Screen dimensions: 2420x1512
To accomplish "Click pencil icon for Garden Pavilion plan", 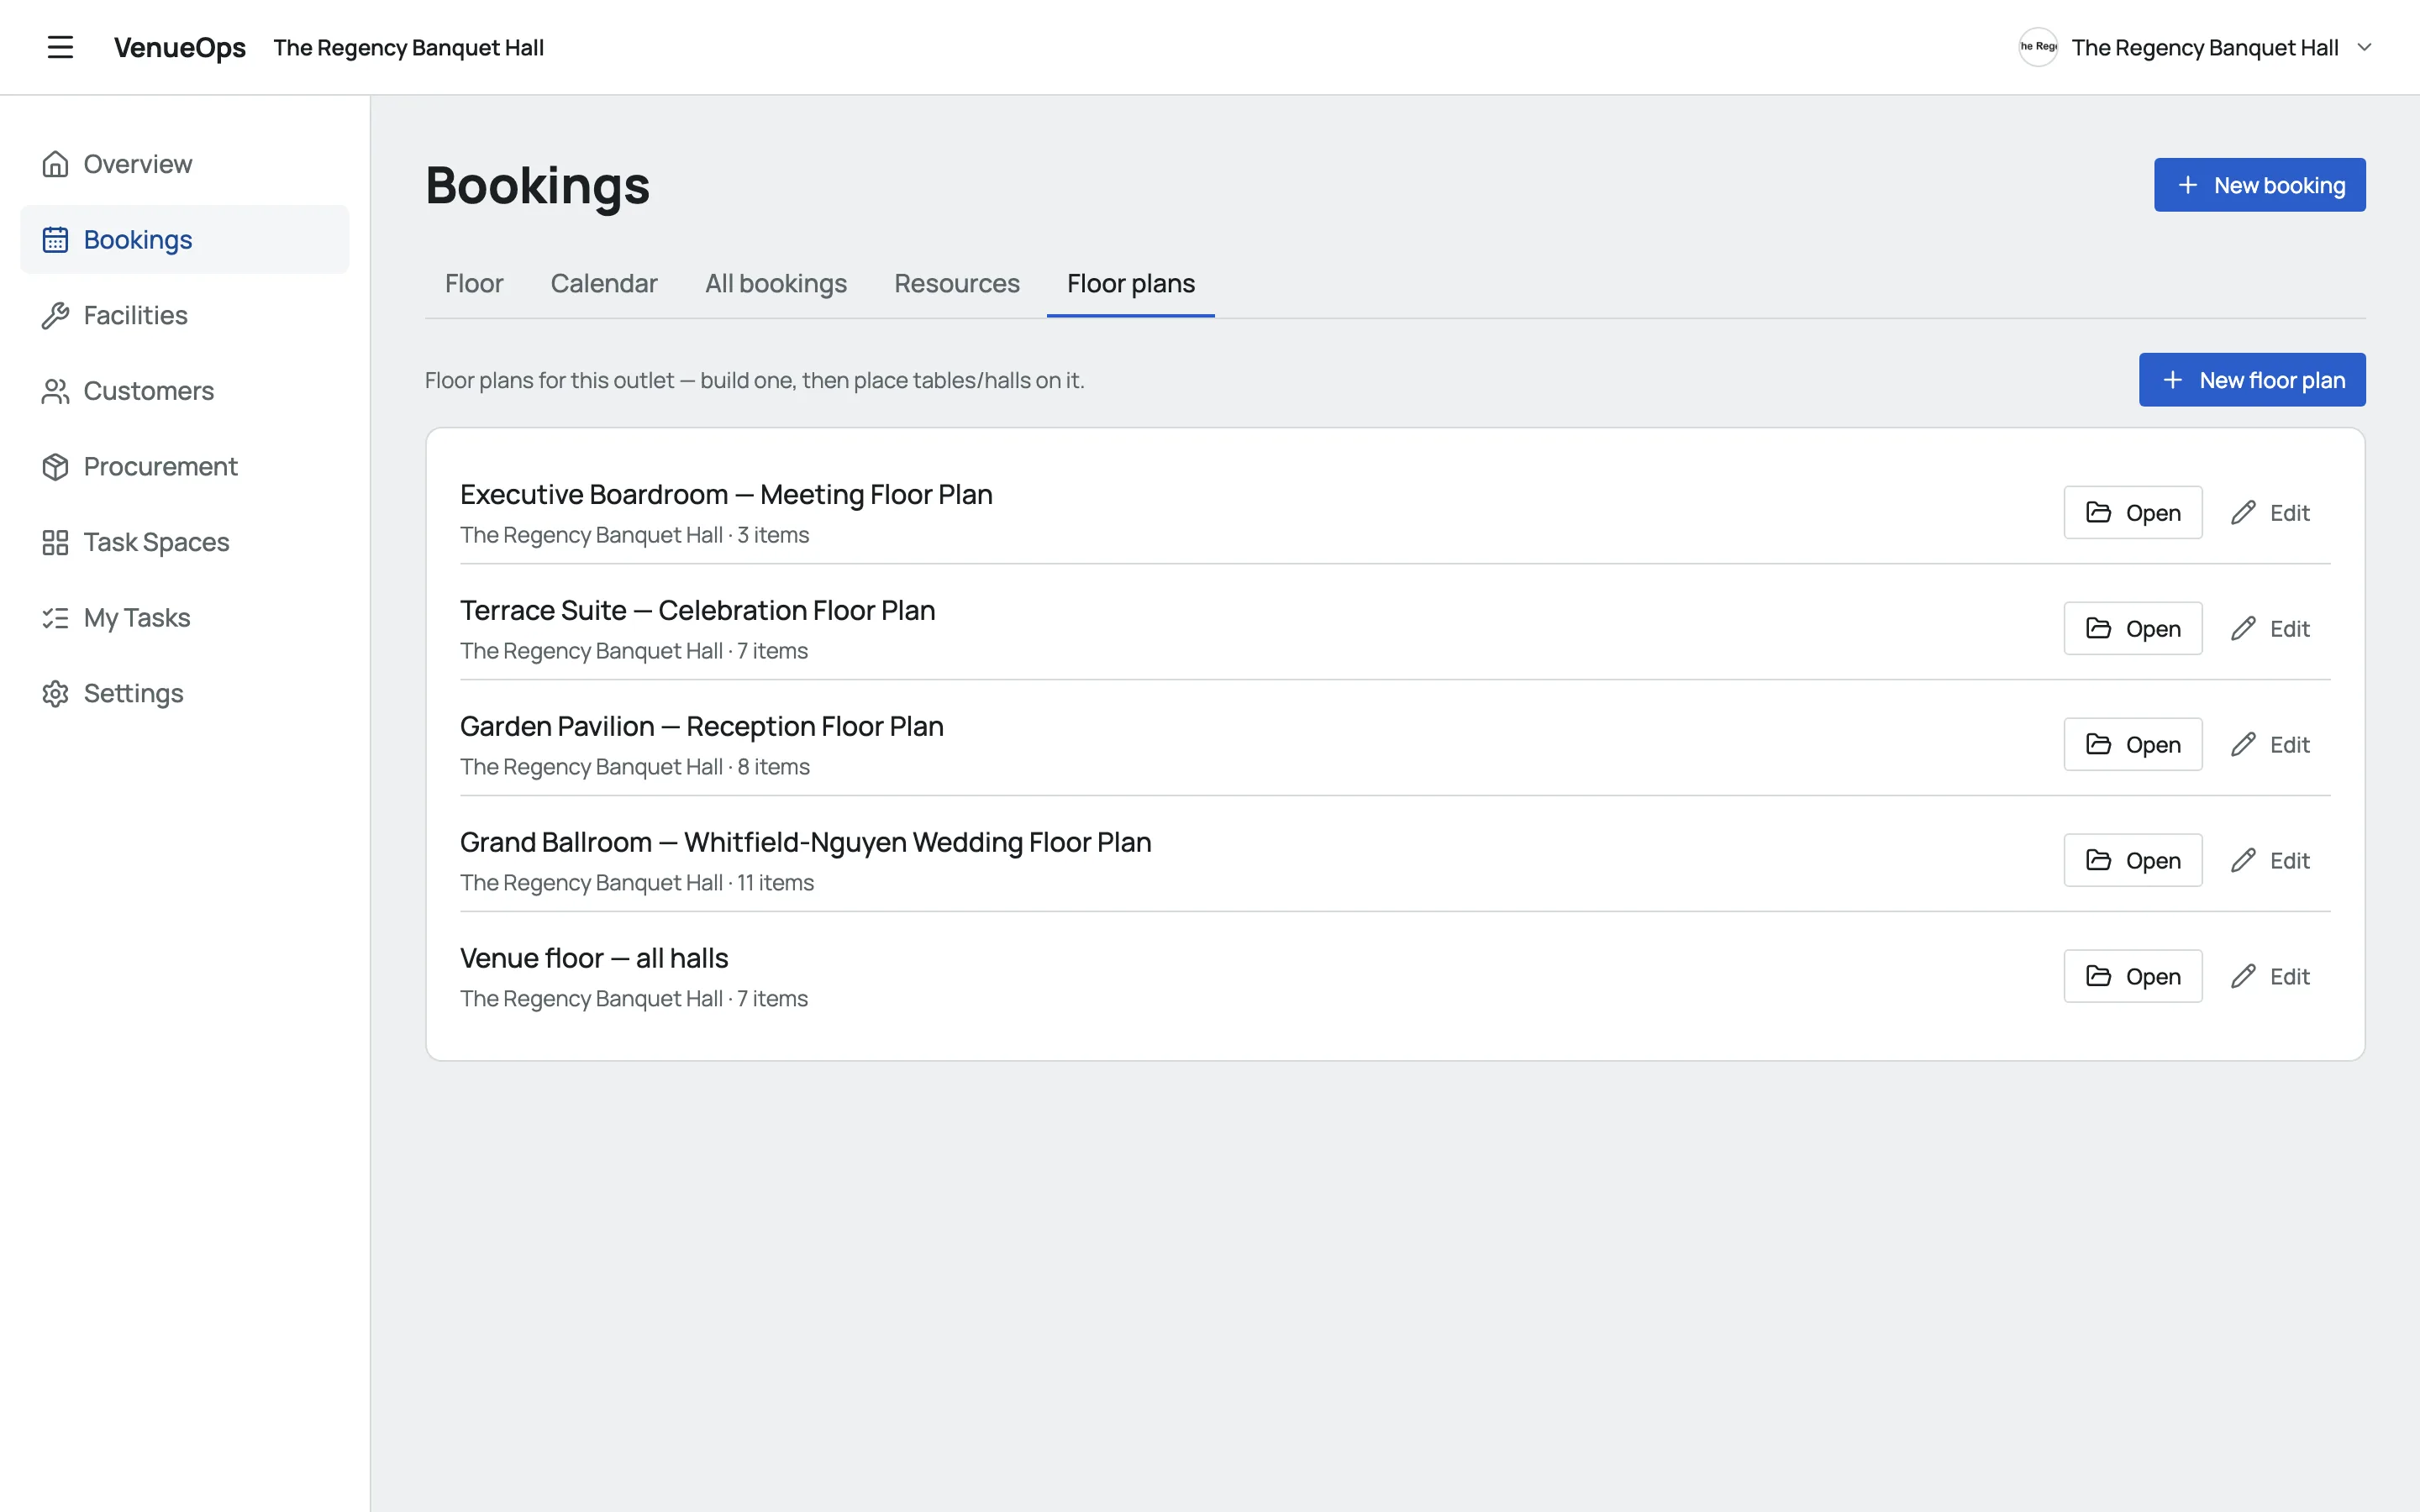I will [x=2243, y=745].
